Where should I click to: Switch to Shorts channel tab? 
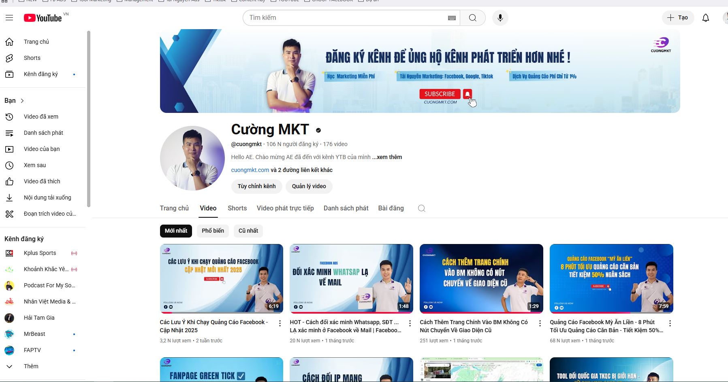coord(237,208)
